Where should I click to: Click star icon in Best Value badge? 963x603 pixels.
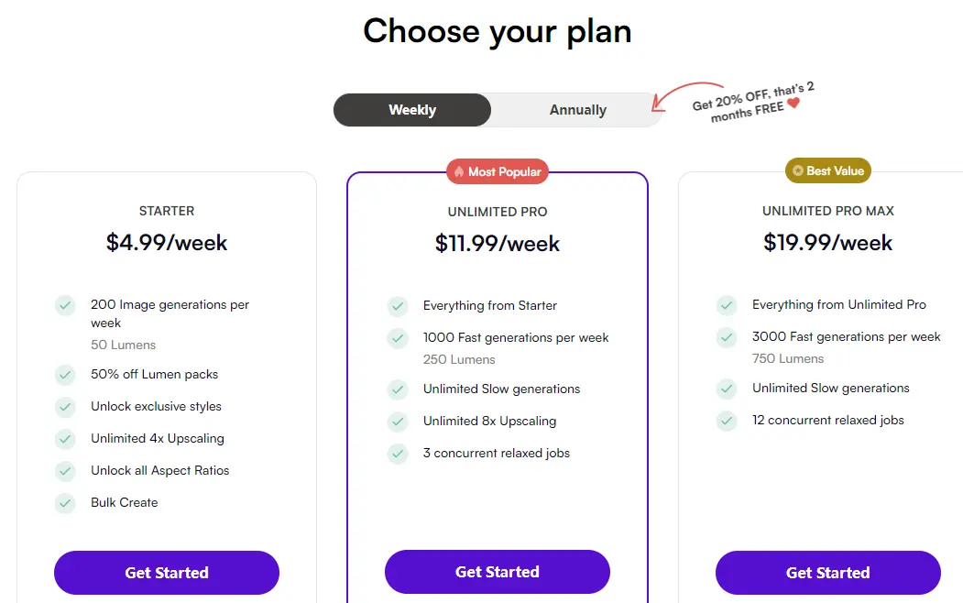[798, 170]
